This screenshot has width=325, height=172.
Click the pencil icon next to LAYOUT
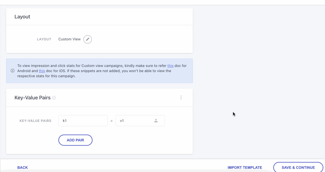pyautogui.click(x=87, y=39)
